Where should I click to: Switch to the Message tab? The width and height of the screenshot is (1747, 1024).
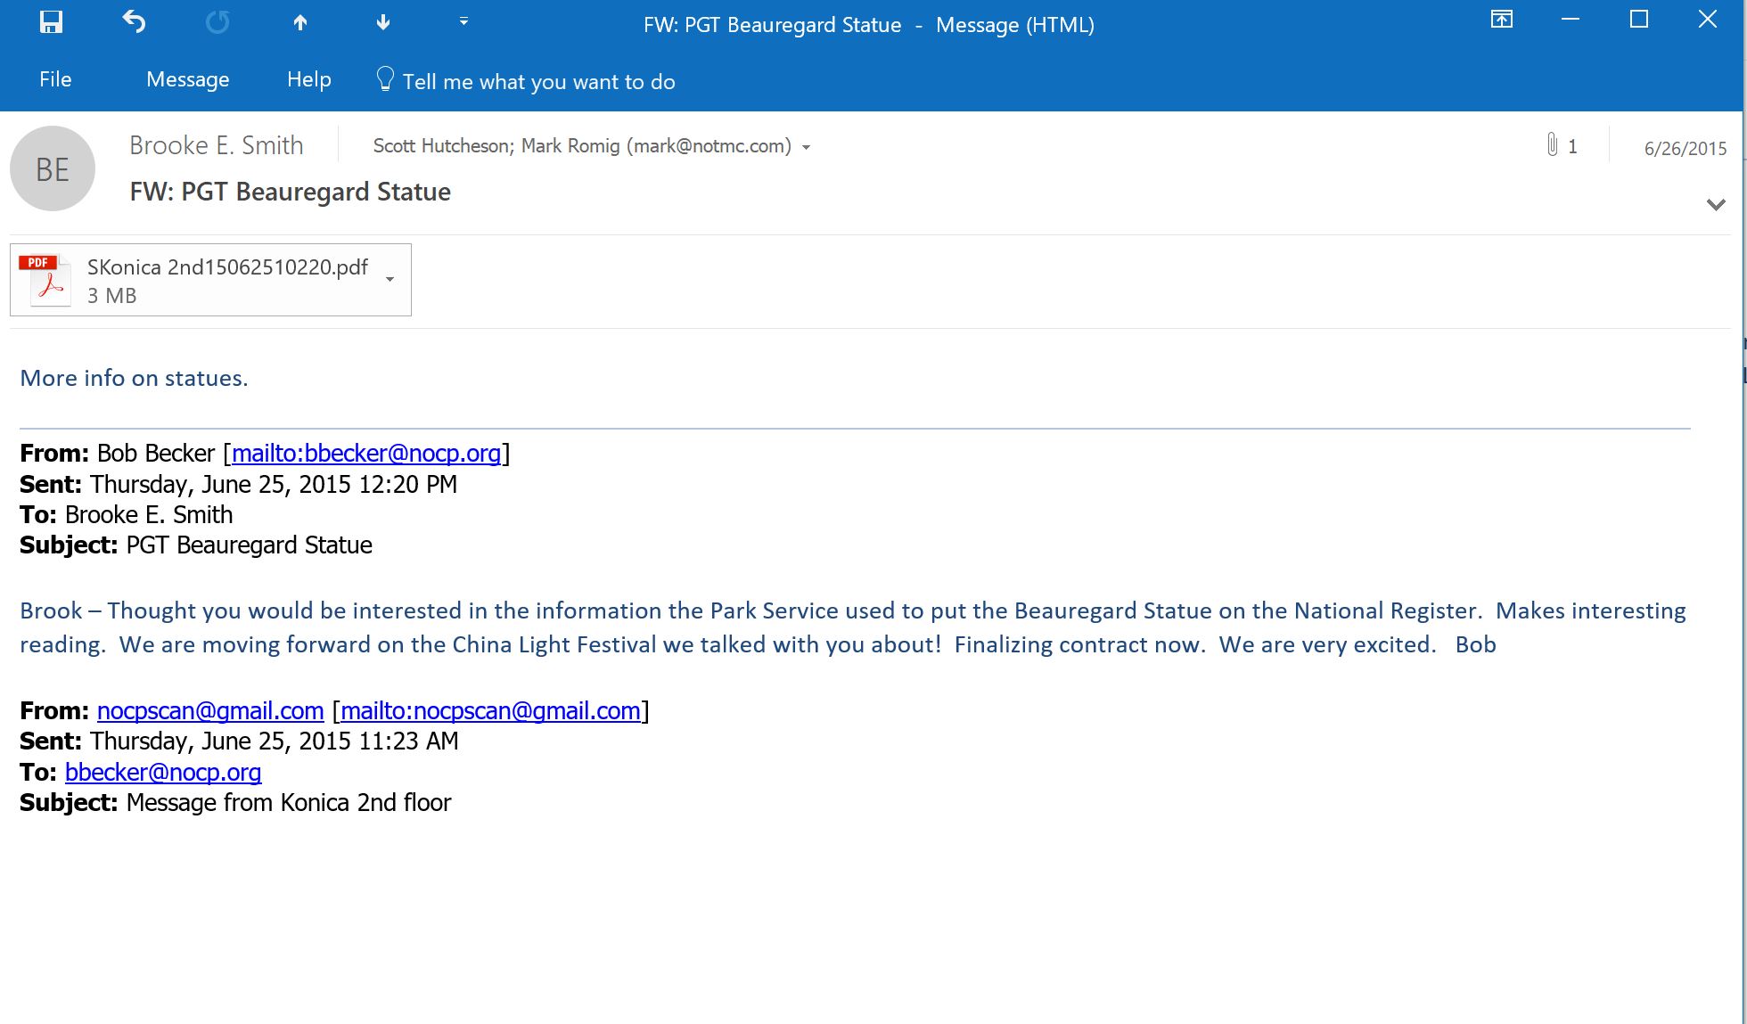[188, 80]
